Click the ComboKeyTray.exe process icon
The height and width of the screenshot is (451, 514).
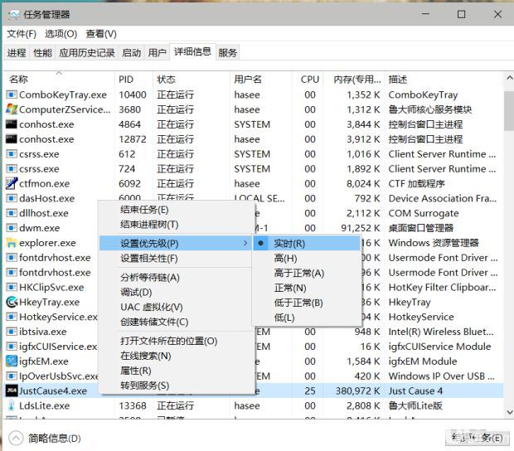[x=11, y=95]
